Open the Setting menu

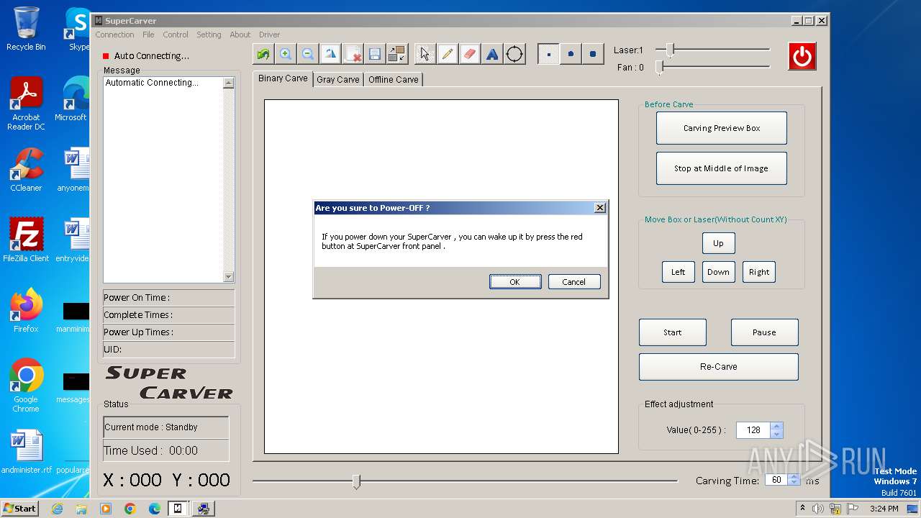(x=209, y=35)
